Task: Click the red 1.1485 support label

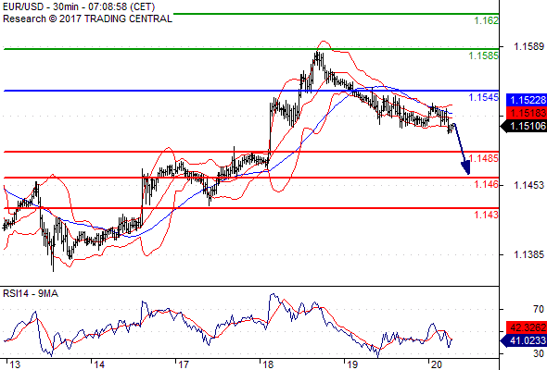Action: (484, 158)
